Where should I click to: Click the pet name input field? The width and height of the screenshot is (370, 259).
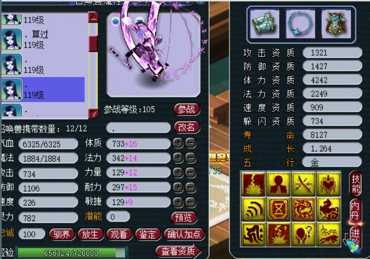click(138, 128)
